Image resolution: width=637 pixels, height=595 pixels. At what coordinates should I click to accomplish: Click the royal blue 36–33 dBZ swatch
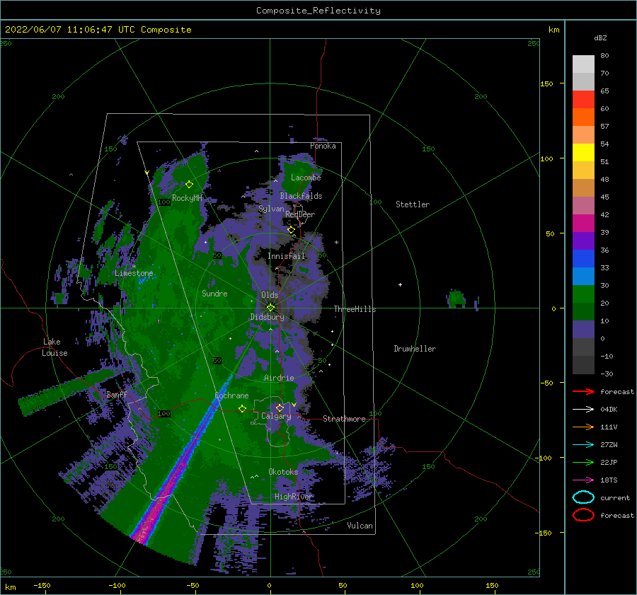[583, 259]
